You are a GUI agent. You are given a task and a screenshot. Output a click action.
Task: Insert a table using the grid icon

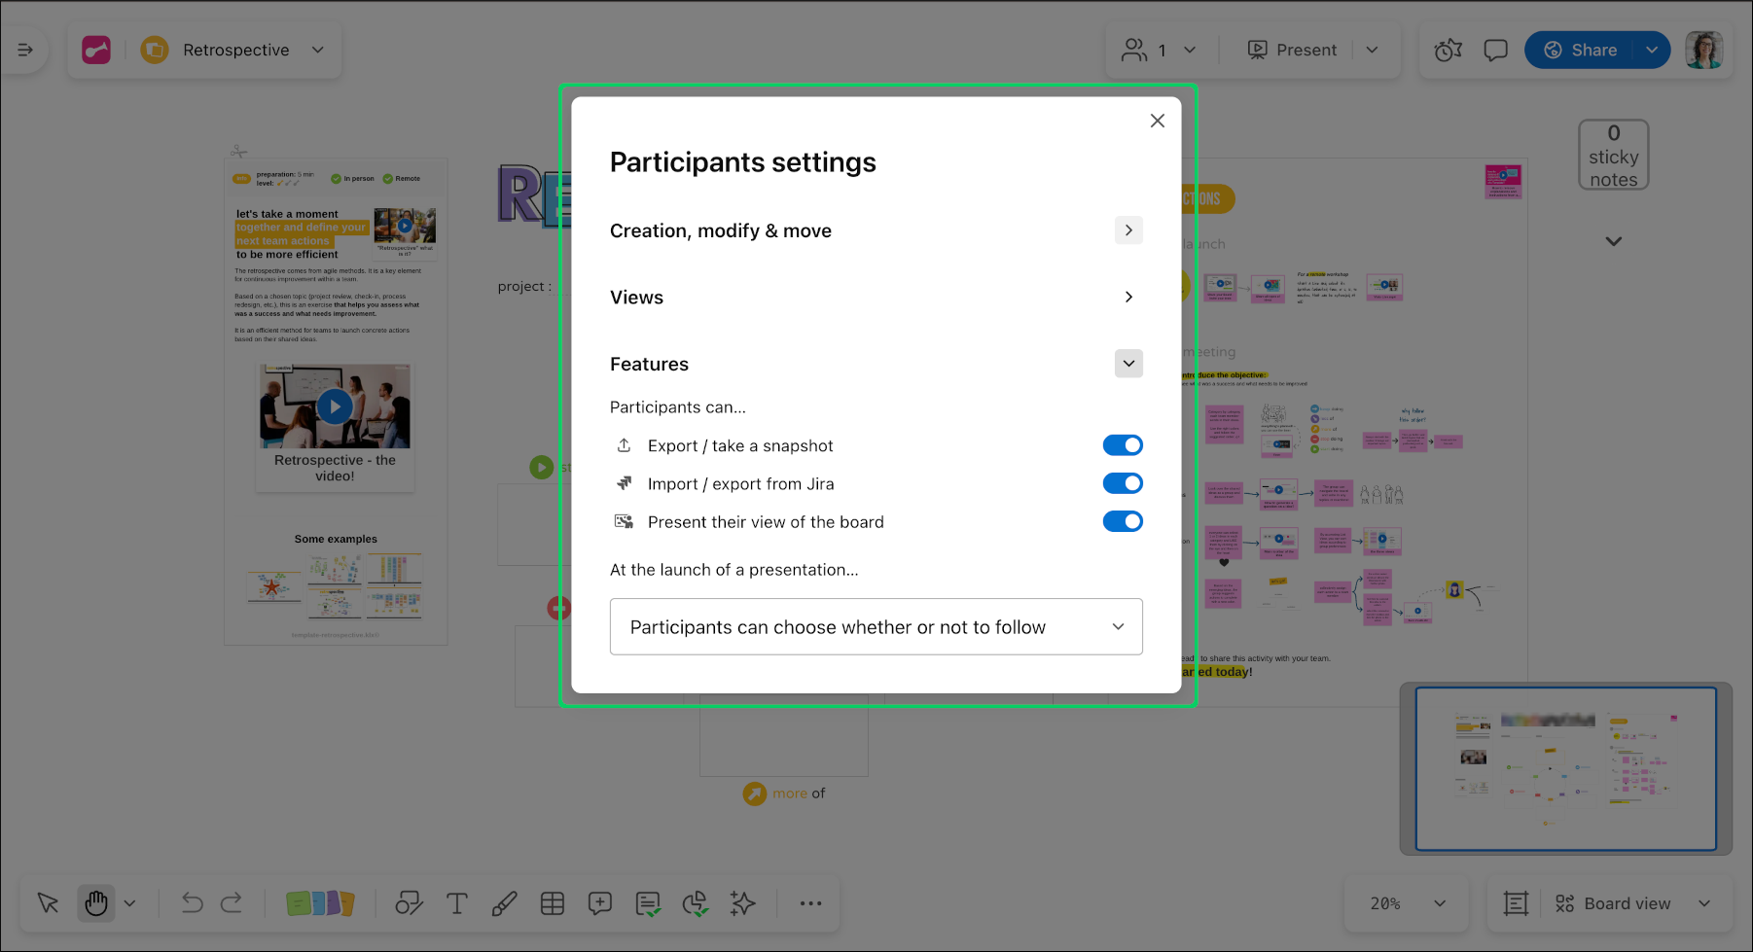click(x=553, y=903)
